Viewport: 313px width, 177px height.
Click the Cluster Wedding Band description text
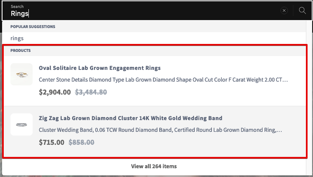click(160, 130)
